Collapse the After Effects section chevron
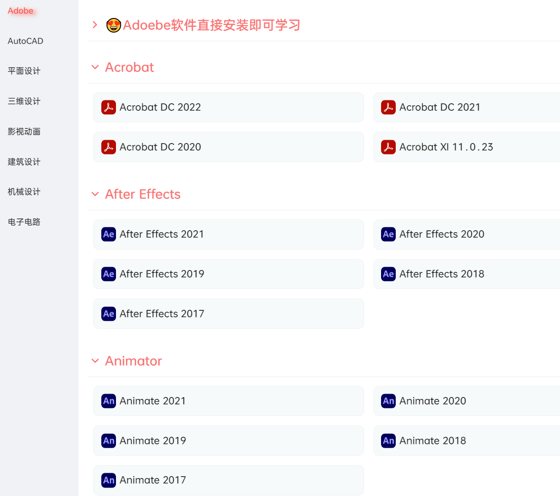560x496 pixels. click(x=95, y=194)
